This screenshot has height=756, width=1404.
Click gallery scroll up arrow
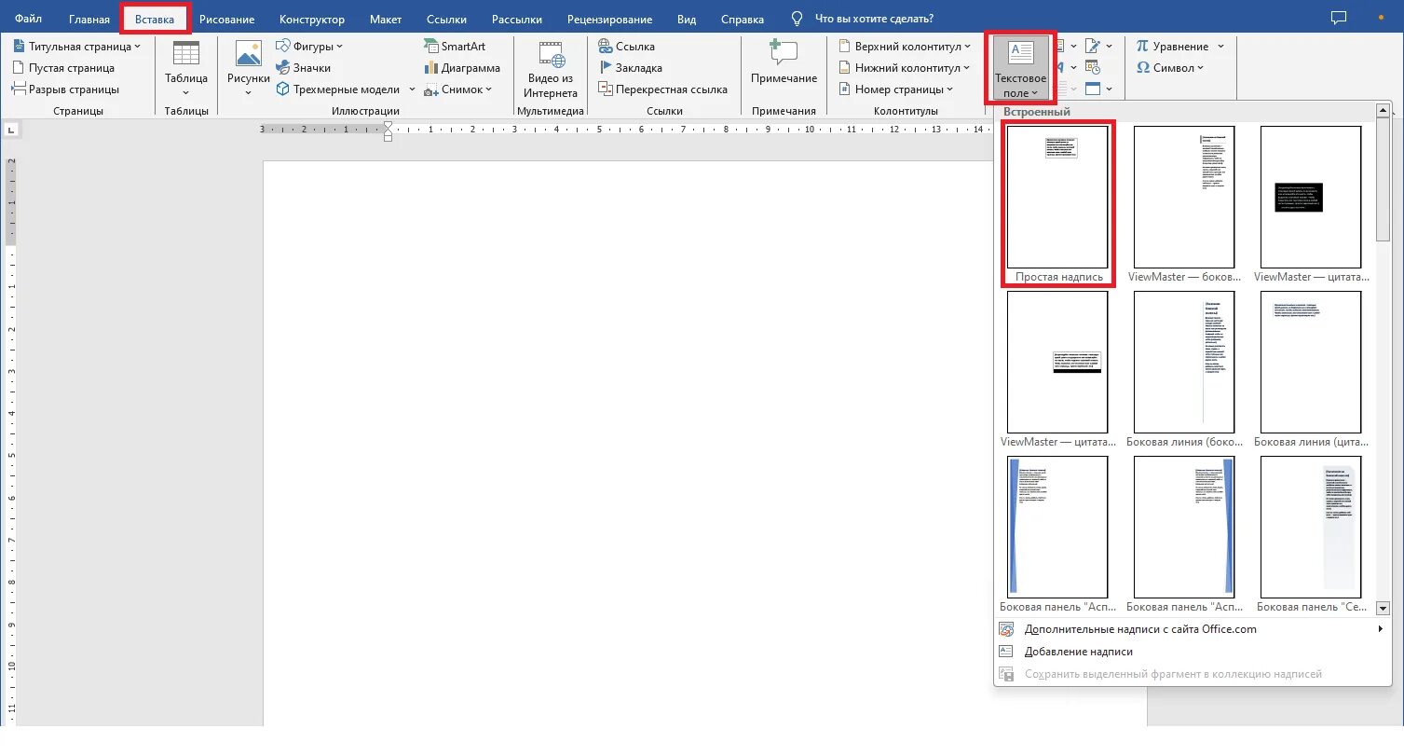pos(1383,111)
